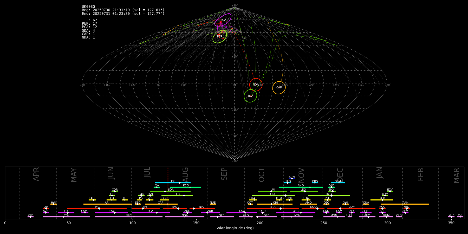Click the JMC shower bar in timeline

point(97,209)
